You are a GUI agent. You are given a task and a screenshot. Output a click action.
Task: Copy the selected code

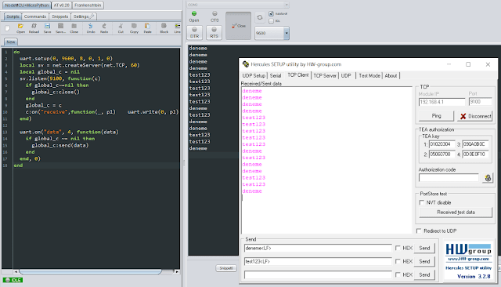click(134, 28)
